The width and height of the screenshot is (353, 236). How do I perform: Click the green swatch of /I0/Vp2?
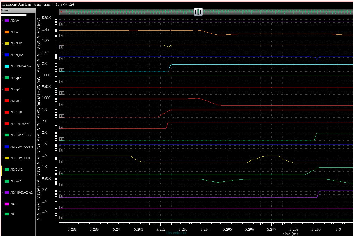pyautogui.click(x=7, y=78)
